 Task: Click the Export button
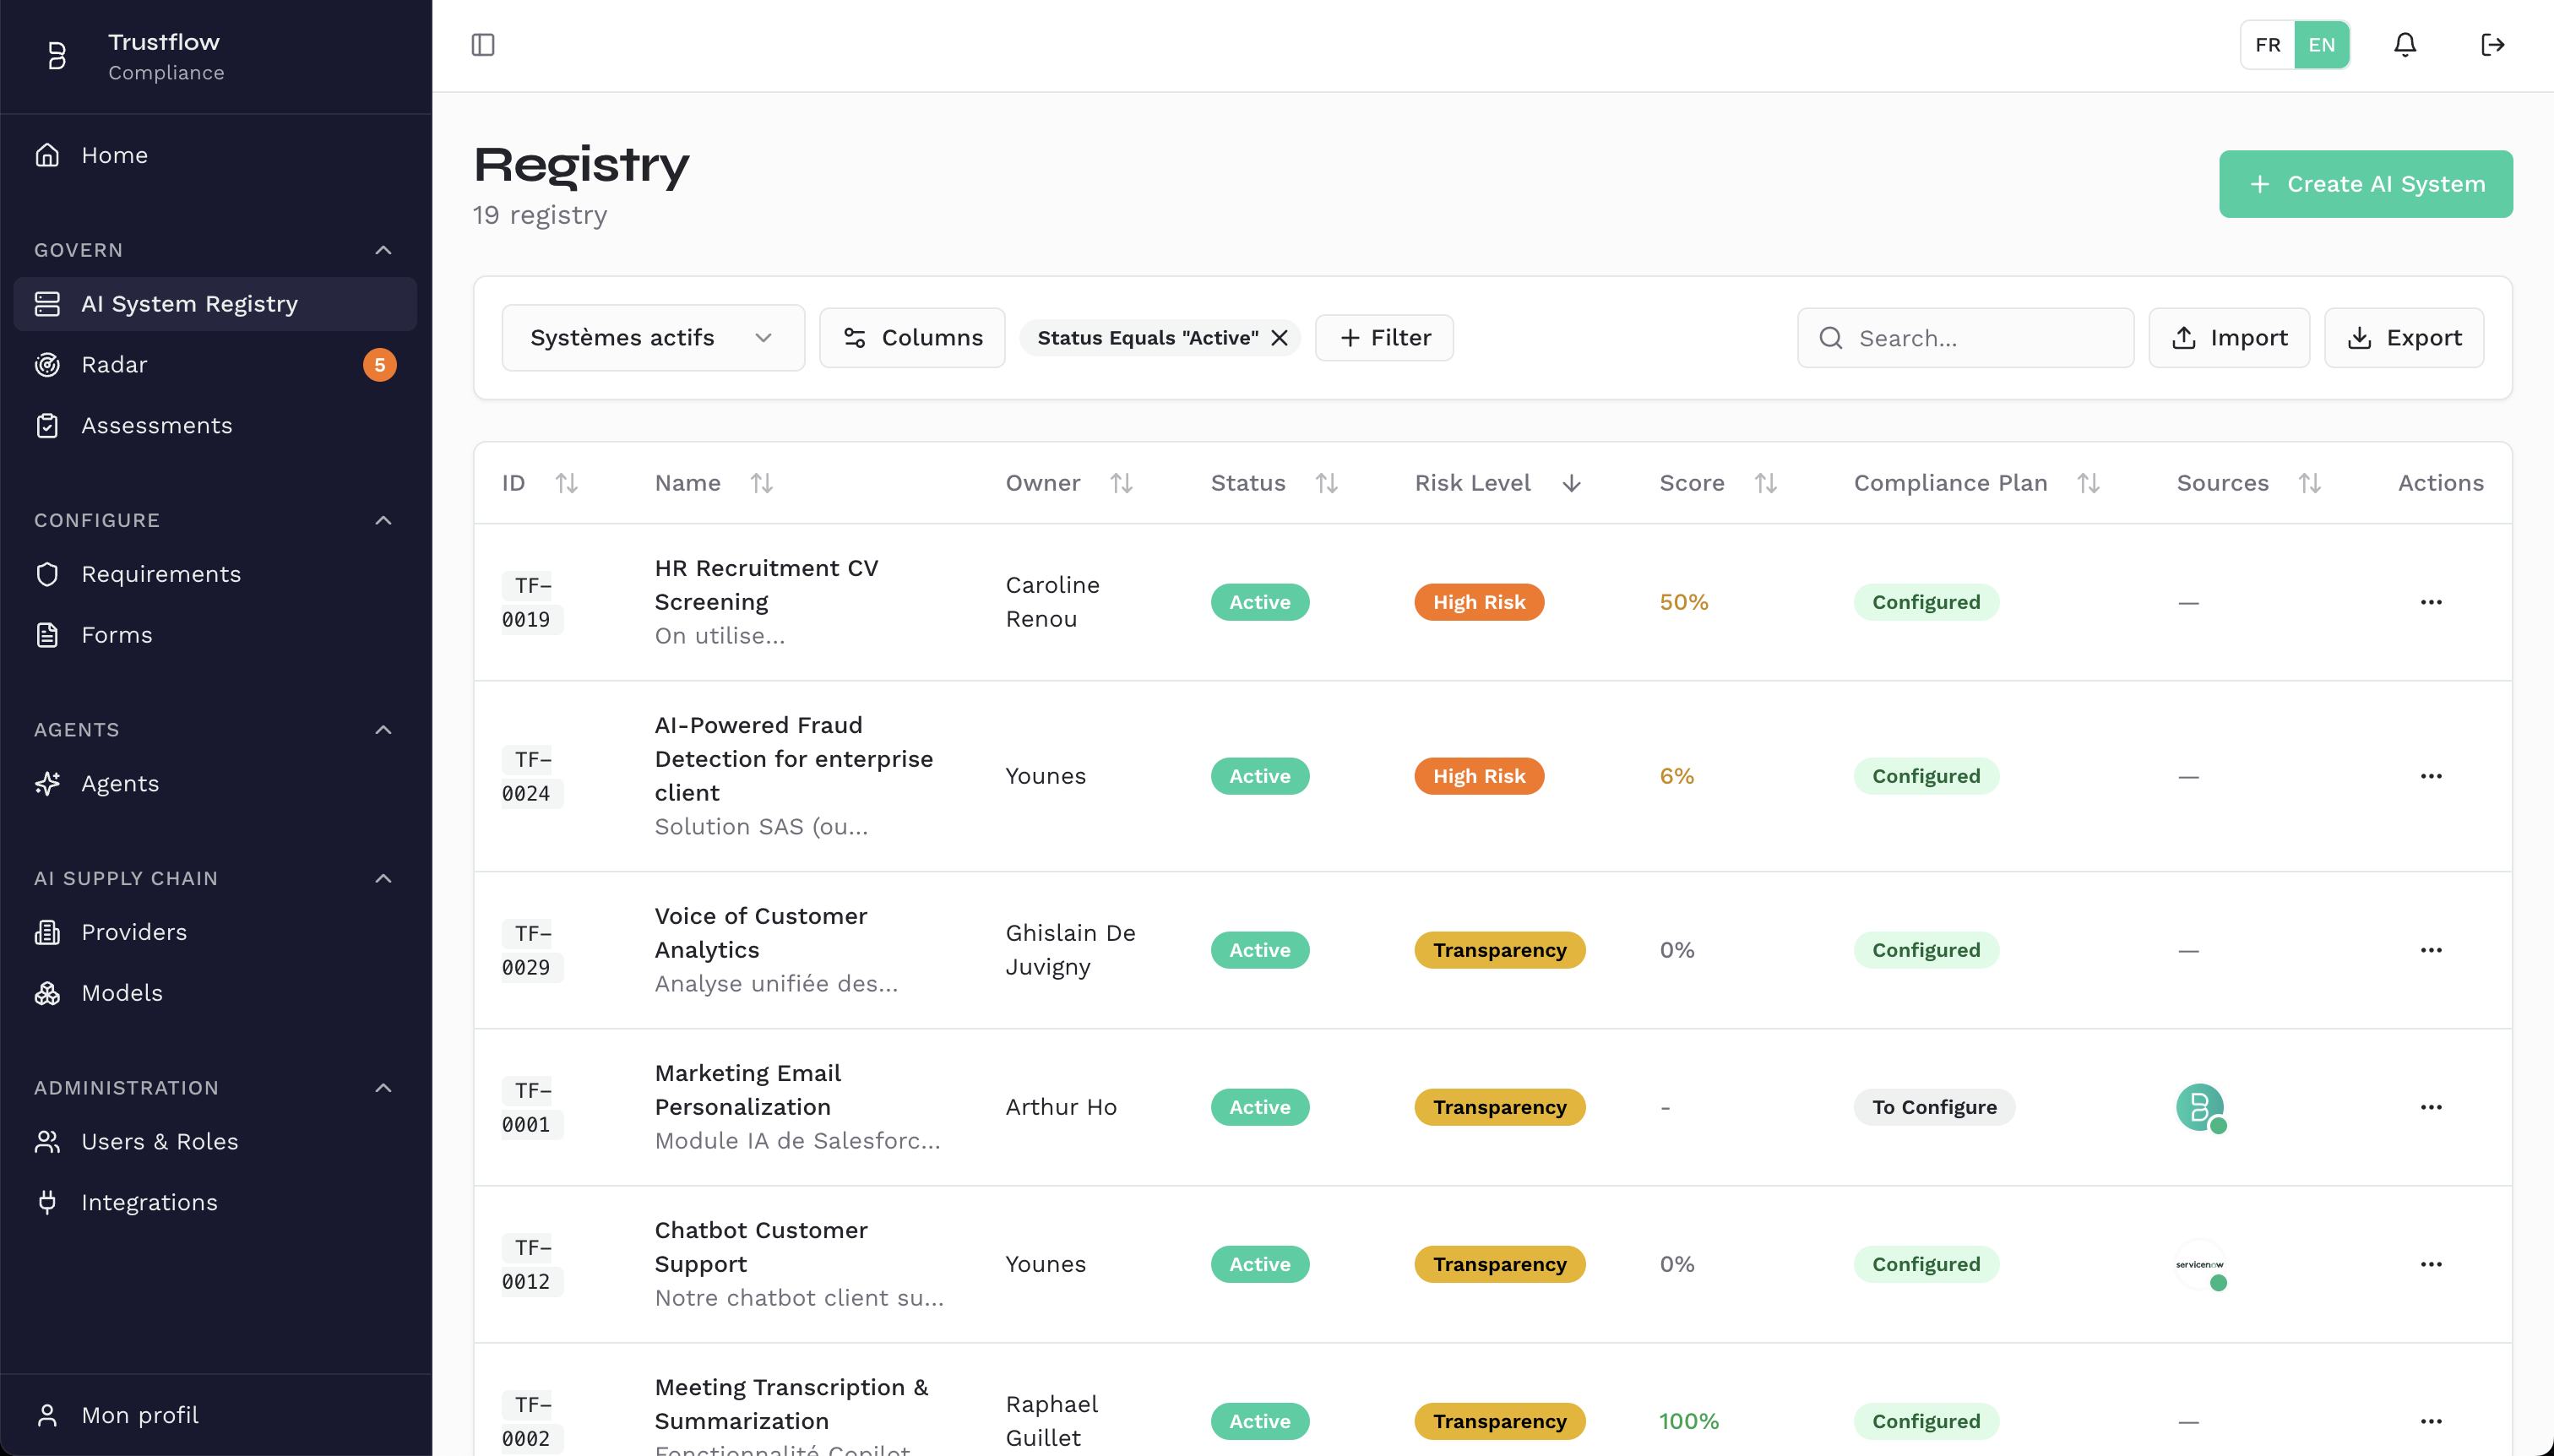[2403, 338]
